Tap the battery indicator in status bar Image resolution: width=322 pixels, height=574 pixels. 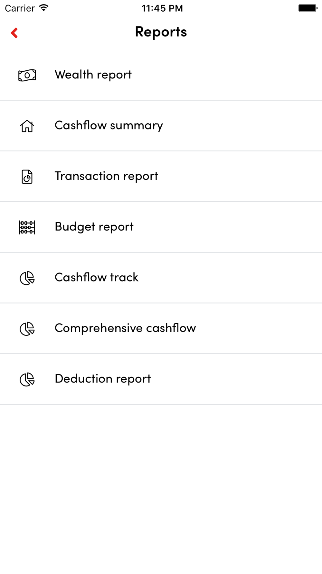(308, 8)
